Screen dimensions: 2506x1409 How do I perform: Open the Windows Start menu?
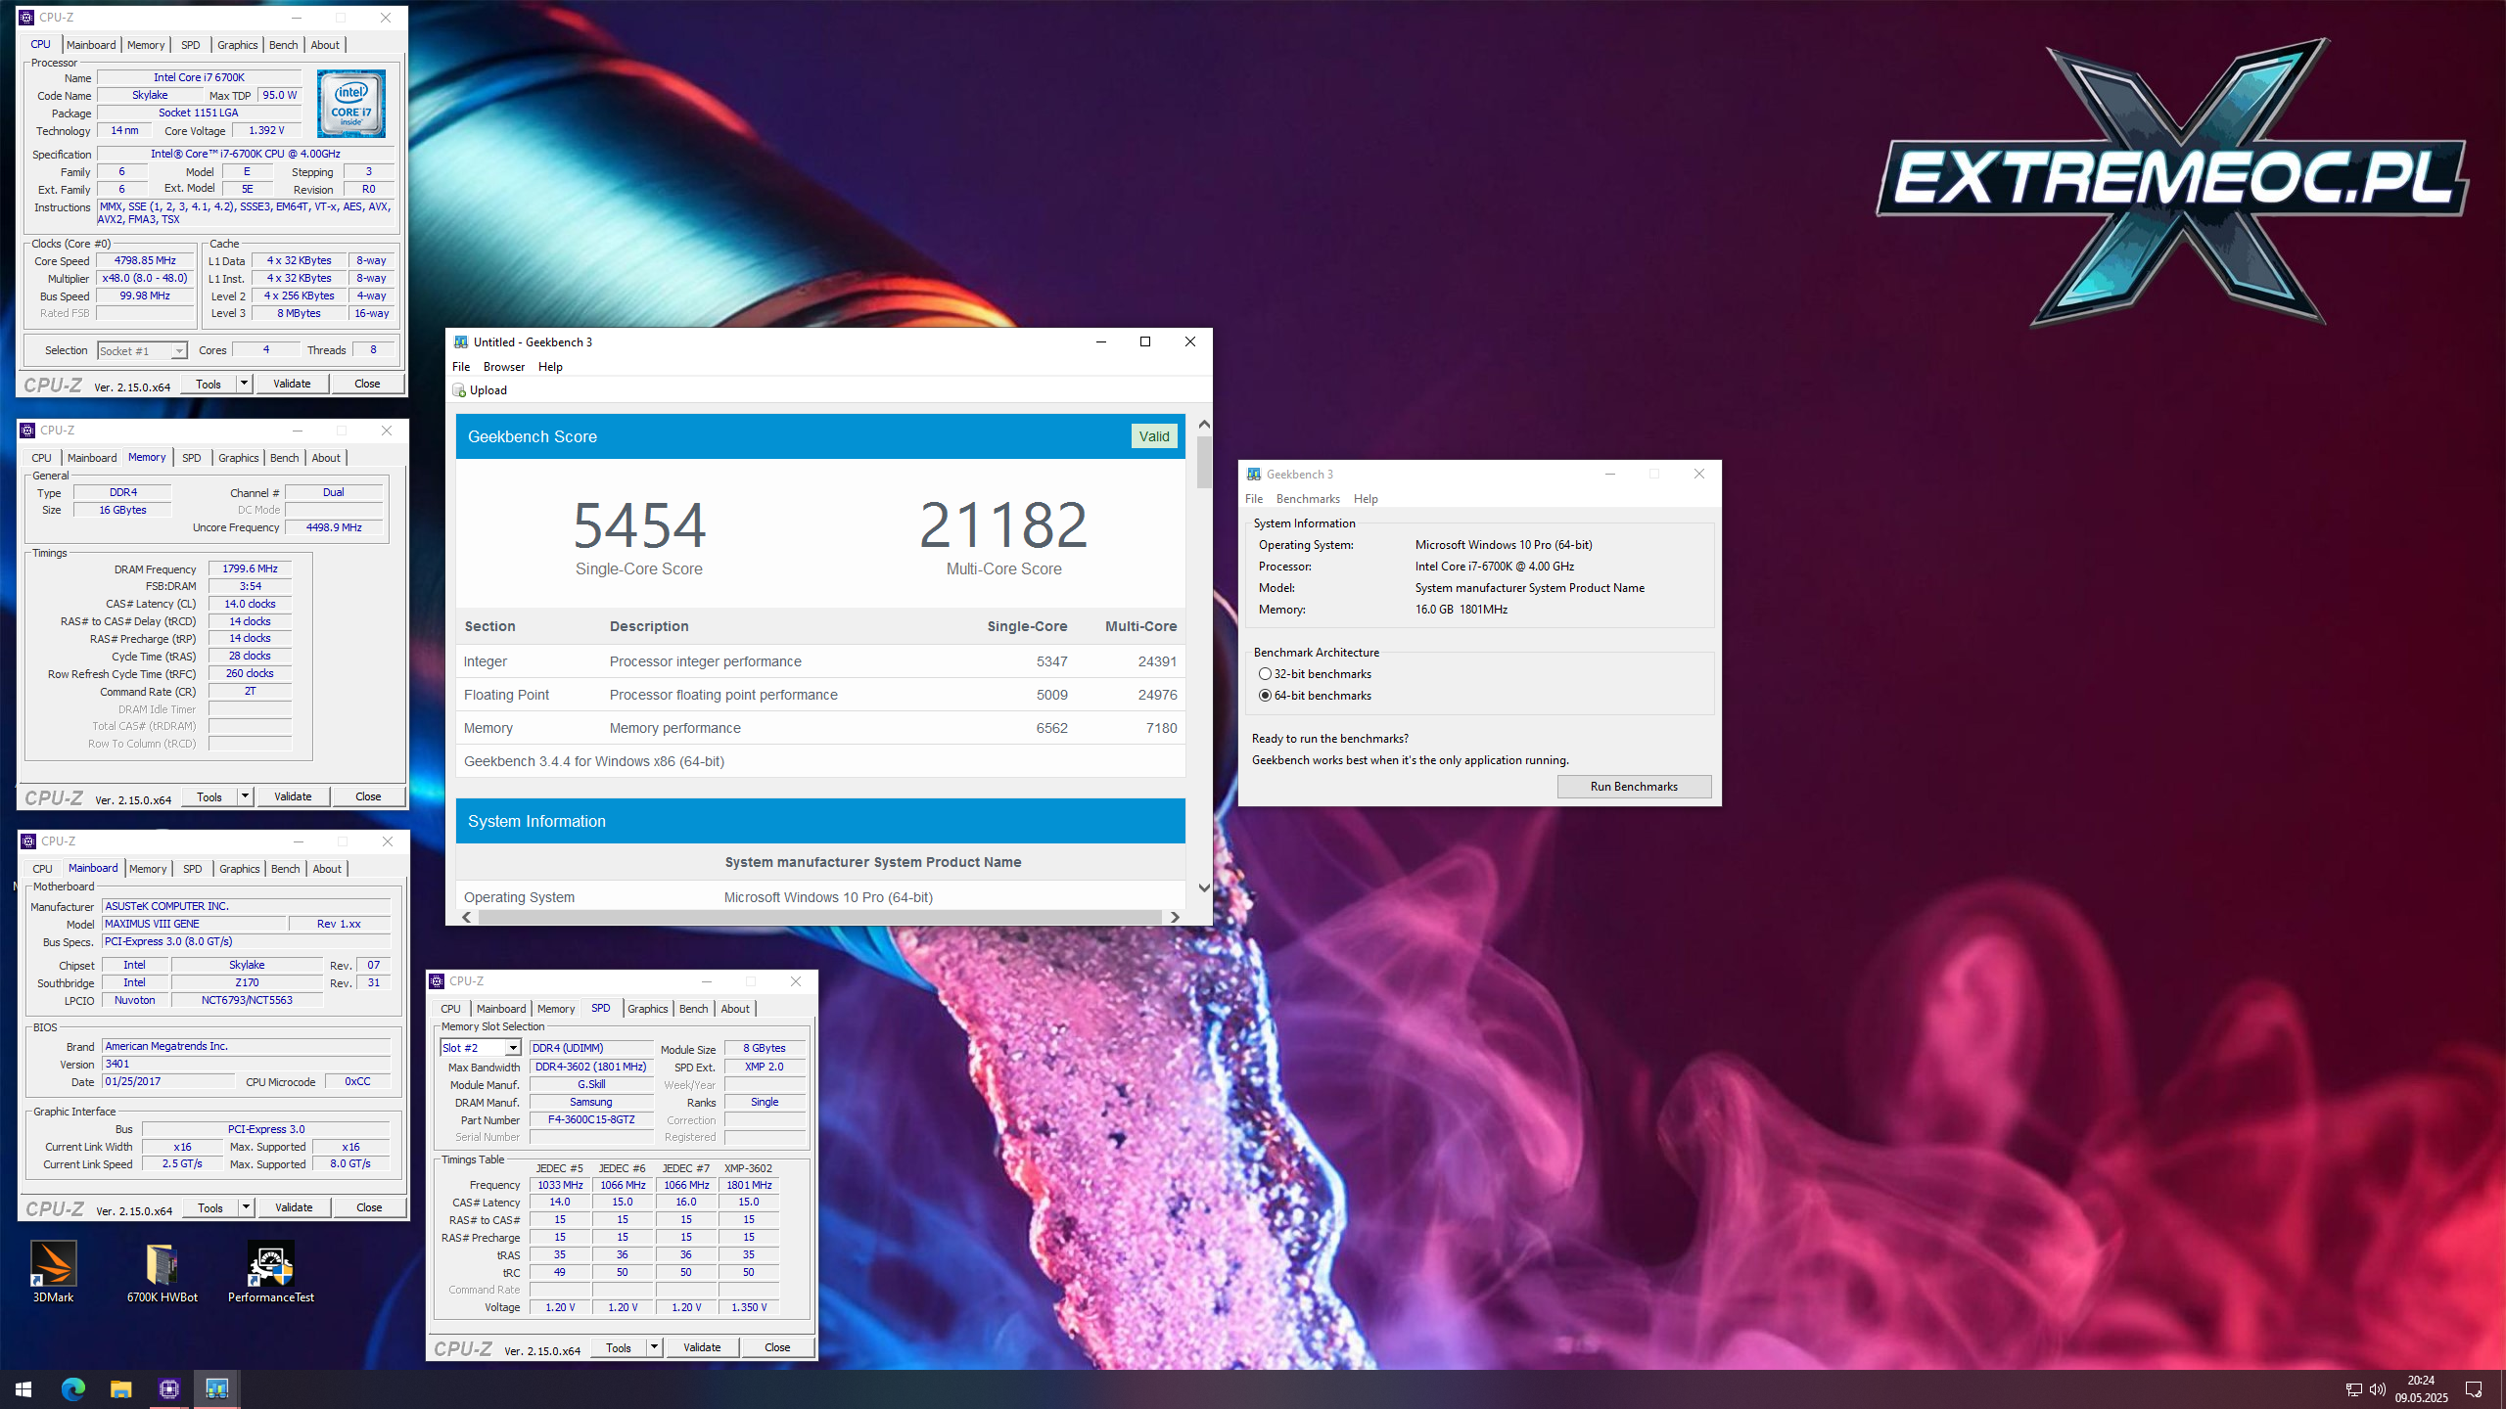tap(23, 1388)
